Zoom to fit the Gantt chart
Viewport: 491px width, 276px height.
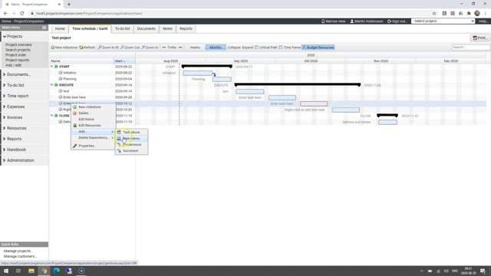[x=108, y=48]
